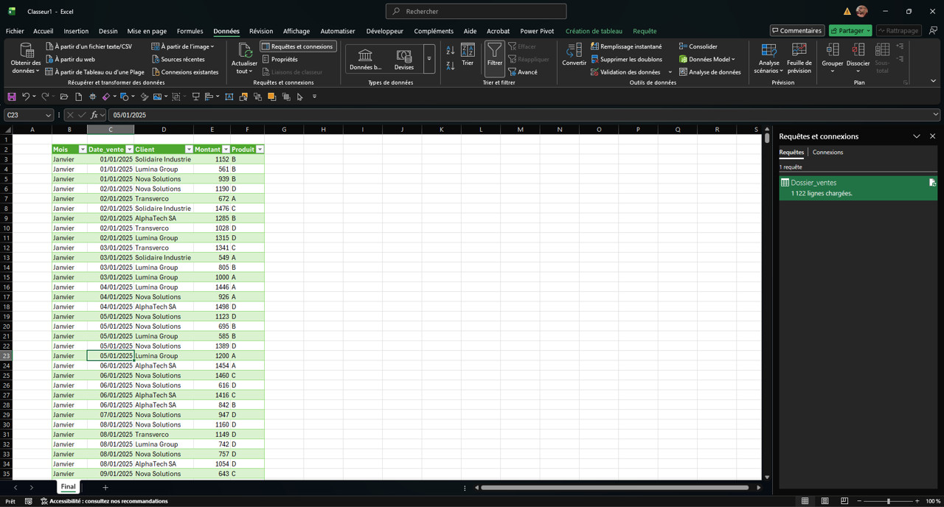The image size is (944, 507).
Task: Open the Montant column filter dropdown
Action: click(226, 150)
